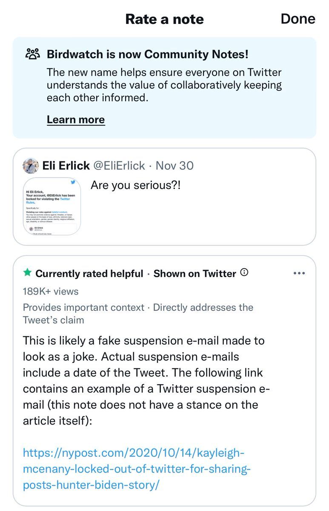329x511 pixels.
Task: Tap the Done button
Action: pyautogui.click(x=298, y=19)
